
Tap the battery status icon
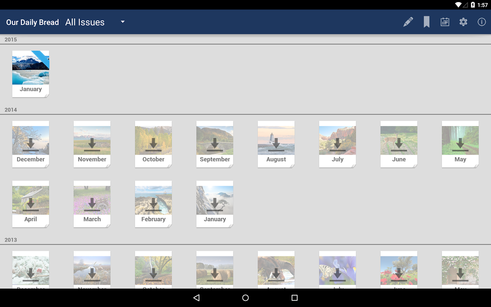tap(473, 5)
